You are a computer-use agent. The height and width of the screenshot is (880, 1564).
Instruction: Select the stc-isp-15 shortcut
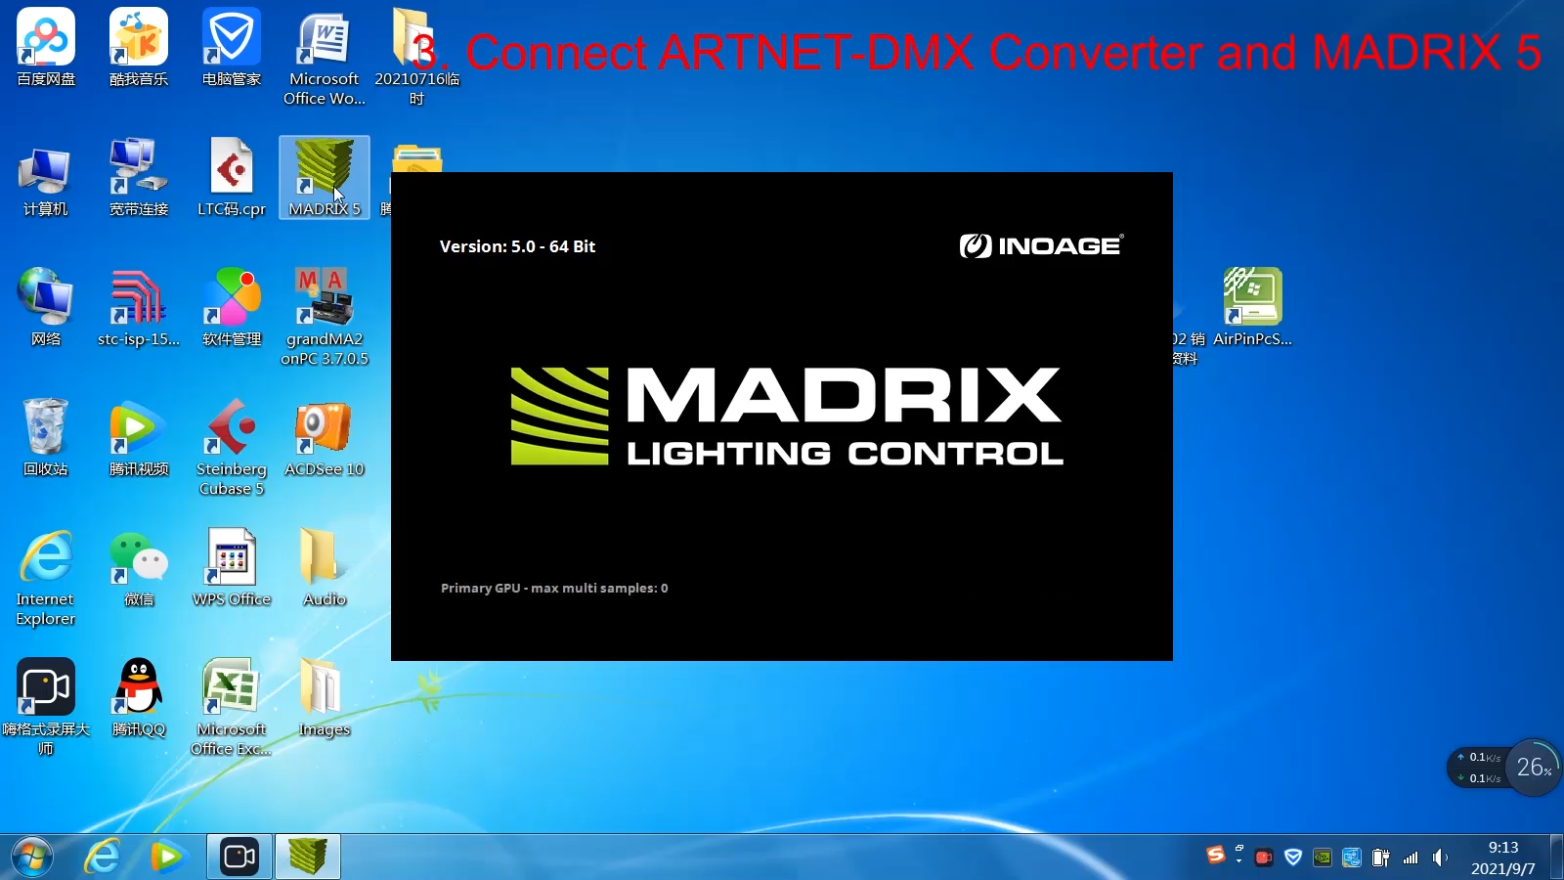(x=139, y=308)
